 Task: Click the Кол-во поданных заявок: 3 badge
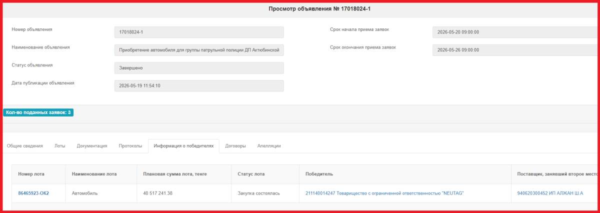point(38,112)
